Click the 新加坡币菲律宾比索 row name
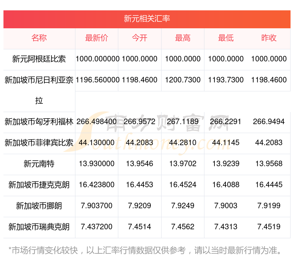The width and height of the screenshot is (294, 261). click(39, 143)
